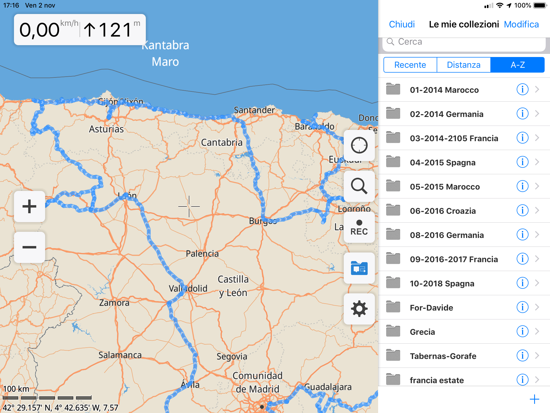550x413 pixels.
Task: Tap Modifica to edit collections
Action: 521,24
